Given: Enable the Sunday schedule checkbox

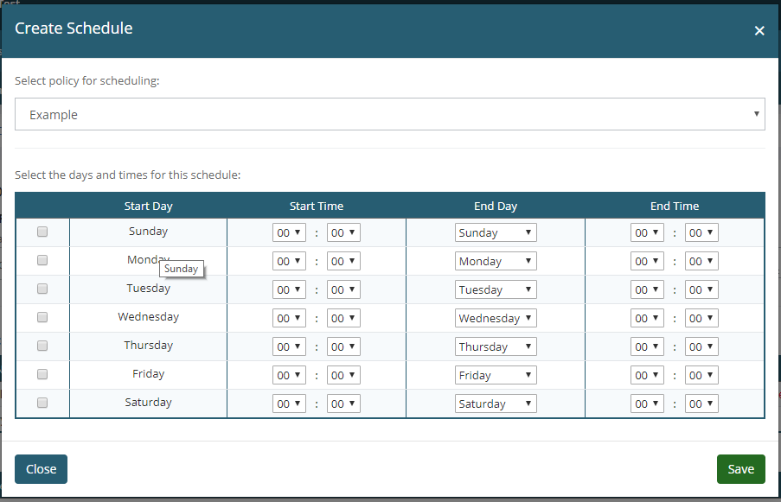Looking at the screenshot, I should coord(42,232).
